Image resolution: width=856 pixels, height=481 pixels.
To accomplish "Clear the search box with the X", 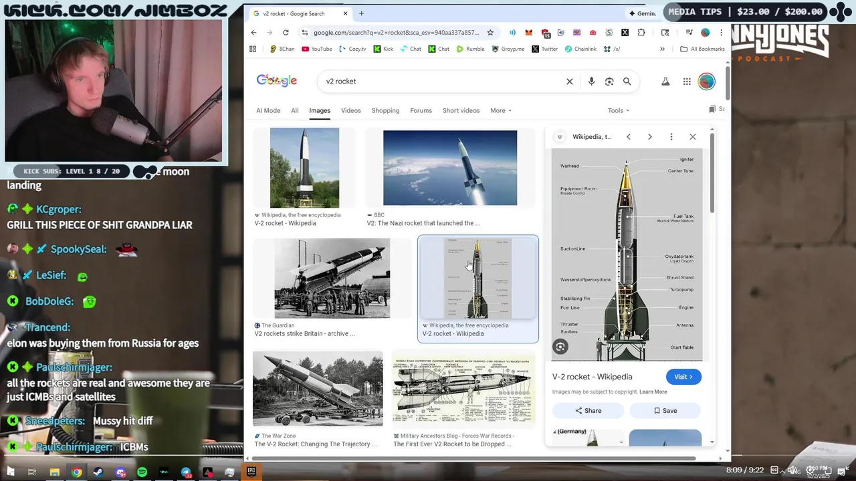I will coord(570,82).
